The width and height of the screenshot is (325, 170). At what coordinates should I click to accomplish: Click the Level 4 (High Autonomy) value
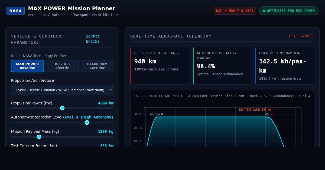(88, 117)
